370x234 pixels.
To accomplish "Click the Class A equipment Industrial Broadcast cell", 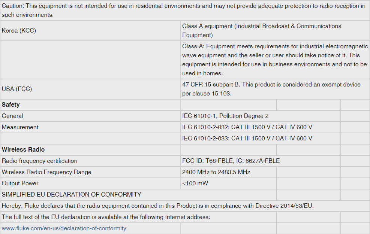I will (x=261, y=31).
